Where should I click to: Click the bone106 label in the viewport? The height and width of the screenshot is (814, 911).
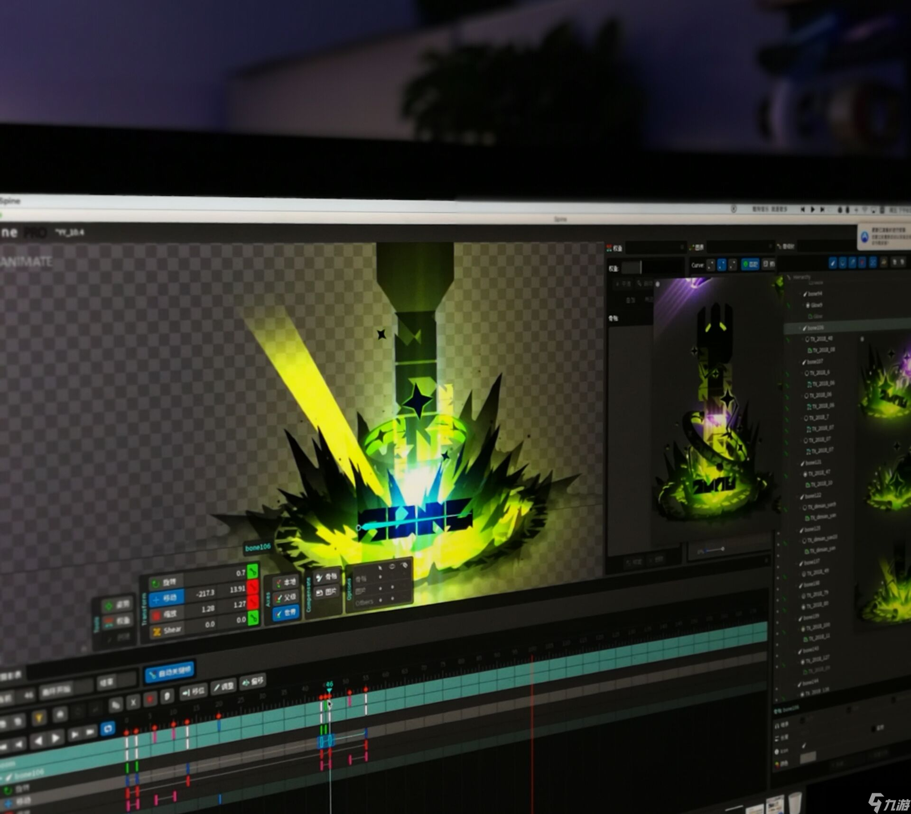click(x=258, y=547)
